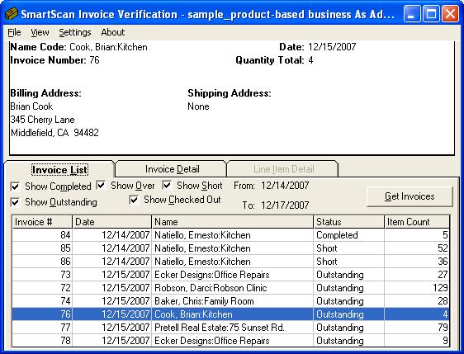
Task: Click the header date value 12/15/2007
Action: (x=332, y=47)
